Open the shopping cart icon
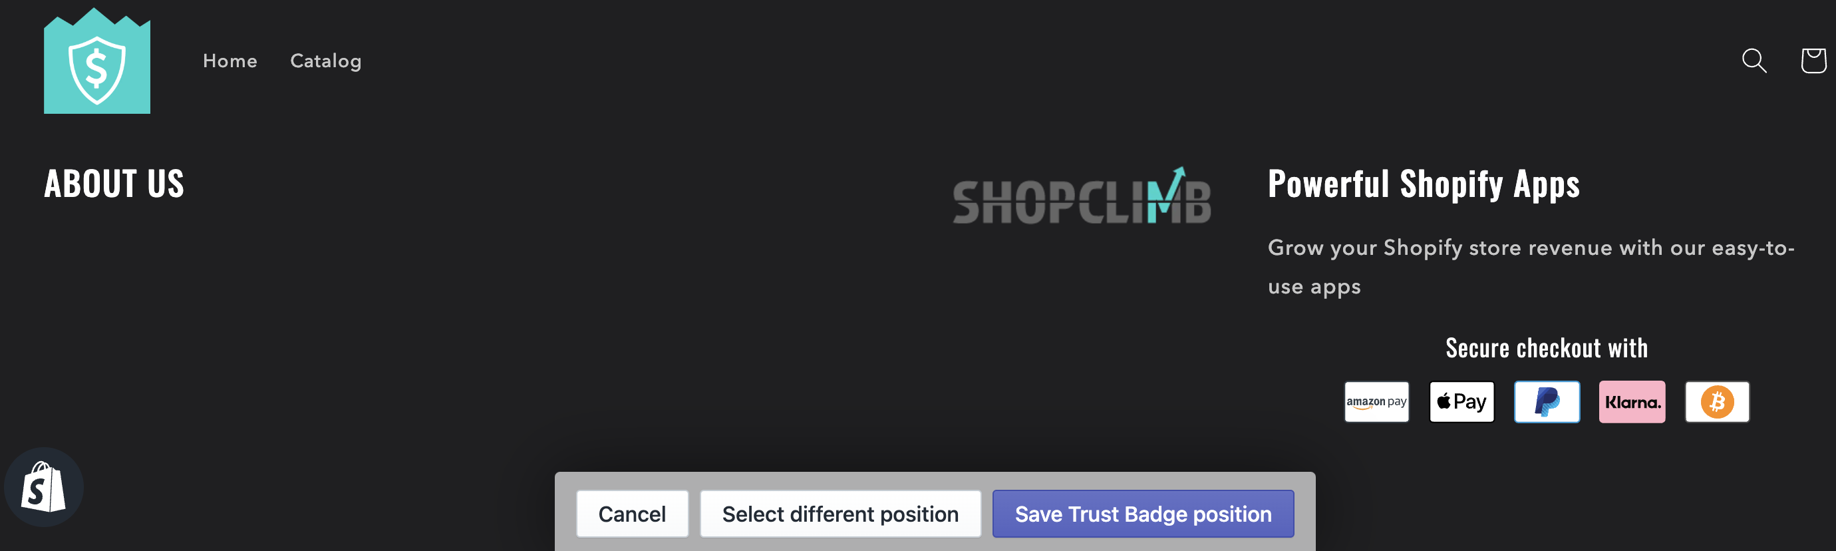1836x551 pixels. pos(1813,61)
